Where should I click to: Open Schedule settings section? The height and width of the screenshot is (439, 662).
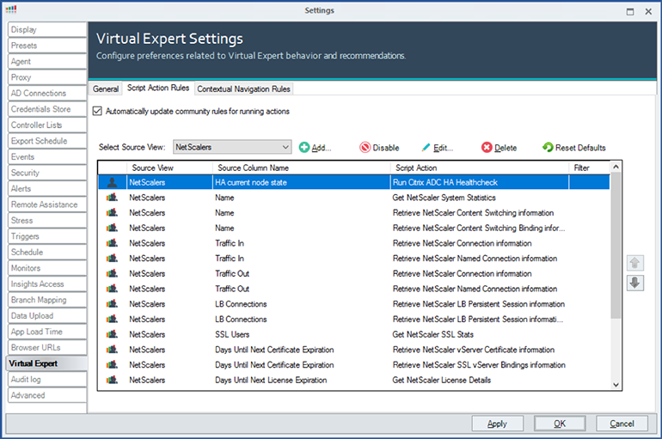[47, 253]
